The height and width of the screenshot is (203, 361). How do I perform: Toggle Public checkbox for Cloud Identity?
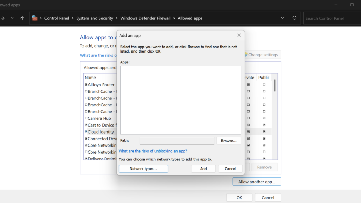tap(264, 132)
